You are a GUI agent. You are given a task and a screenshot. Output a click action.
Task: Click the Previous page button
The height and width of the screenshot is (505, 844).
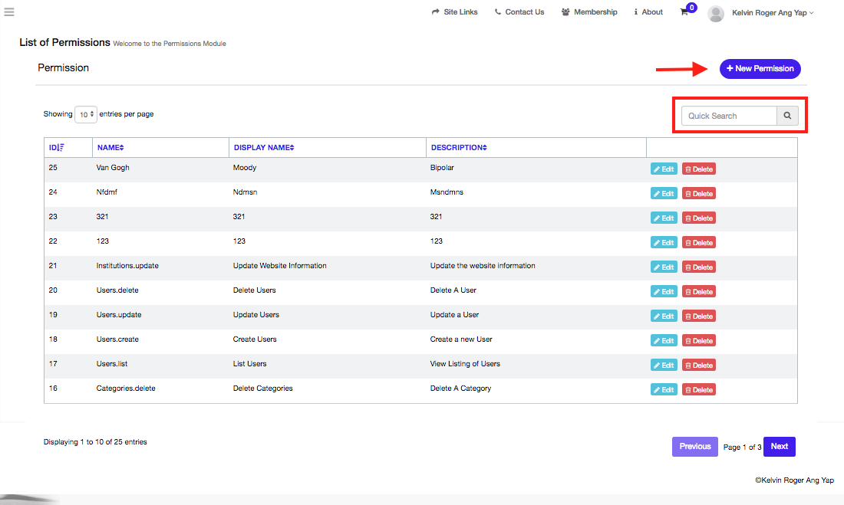[694, 447]
